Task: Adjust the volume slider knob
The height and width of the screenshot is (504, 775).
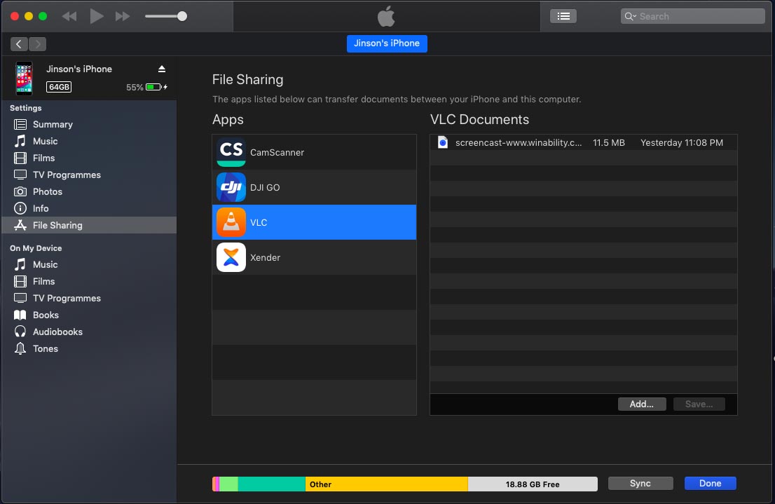Action: click(x=182, y=16)
